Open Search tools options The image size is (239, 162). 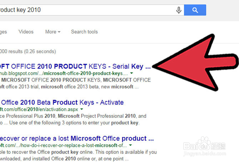coord(84,32)
